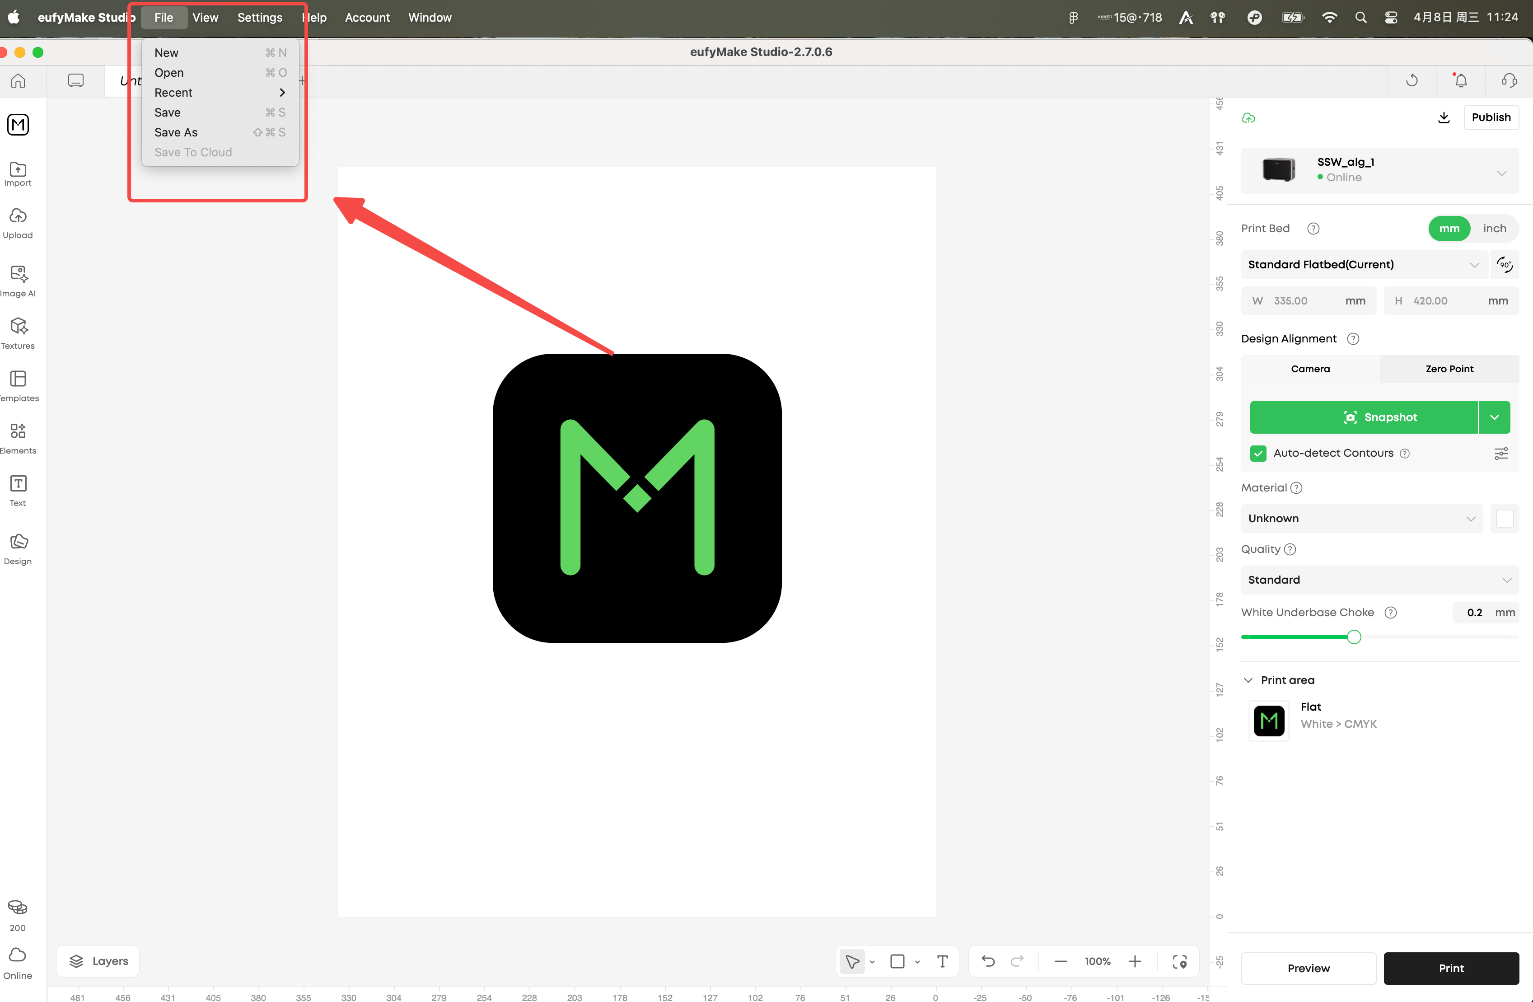Choose Open from the File menu
The height and width of the screenshot is (1002, 1533).
(x=220, y=73)
